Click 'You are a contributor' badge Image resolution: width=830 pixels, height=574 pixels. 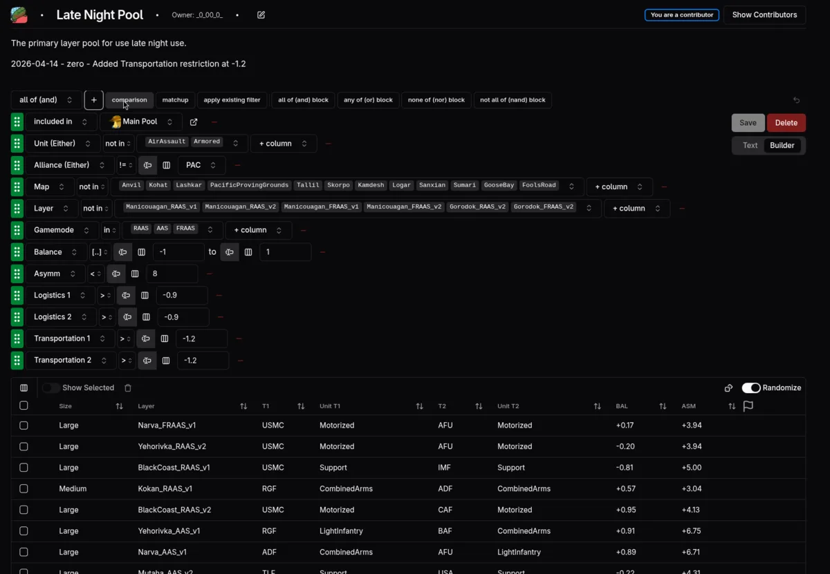tap(682, 15)
